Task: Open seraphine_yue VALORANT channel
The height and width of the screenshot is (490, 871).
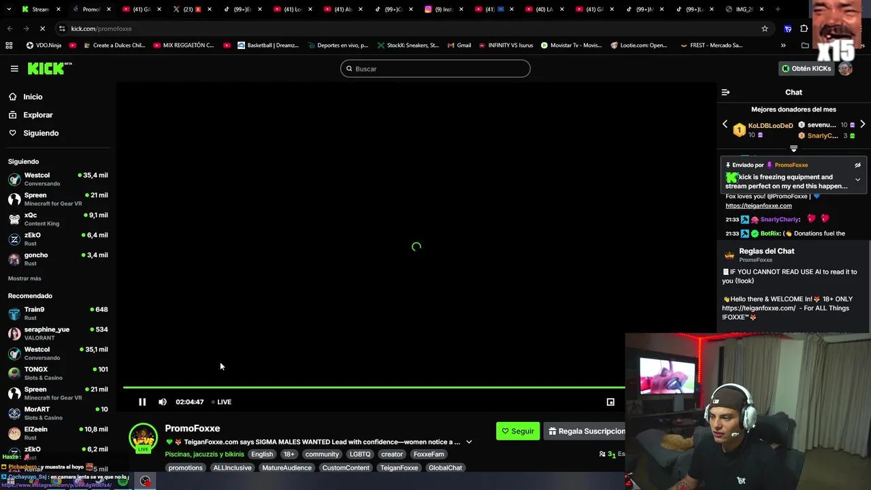Action: 58,333
